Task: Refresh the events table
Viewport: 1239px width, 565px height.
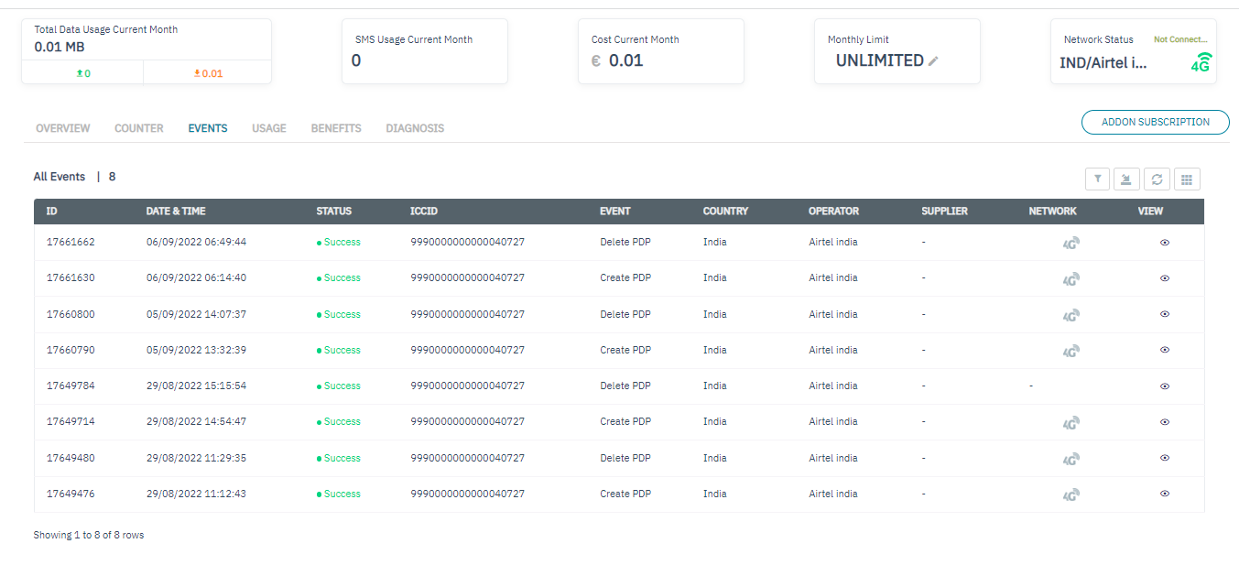Action: 1157,179
